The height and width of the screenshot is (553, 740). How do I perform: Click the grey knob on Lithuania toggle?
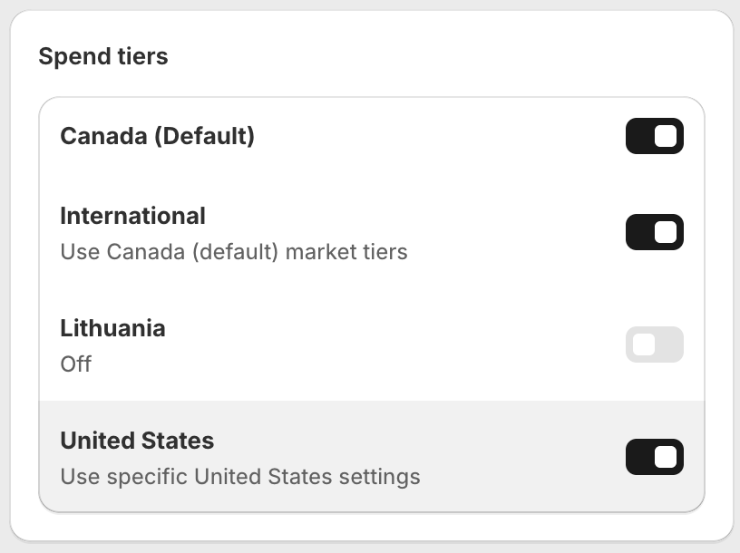click(x=643, y=344)
